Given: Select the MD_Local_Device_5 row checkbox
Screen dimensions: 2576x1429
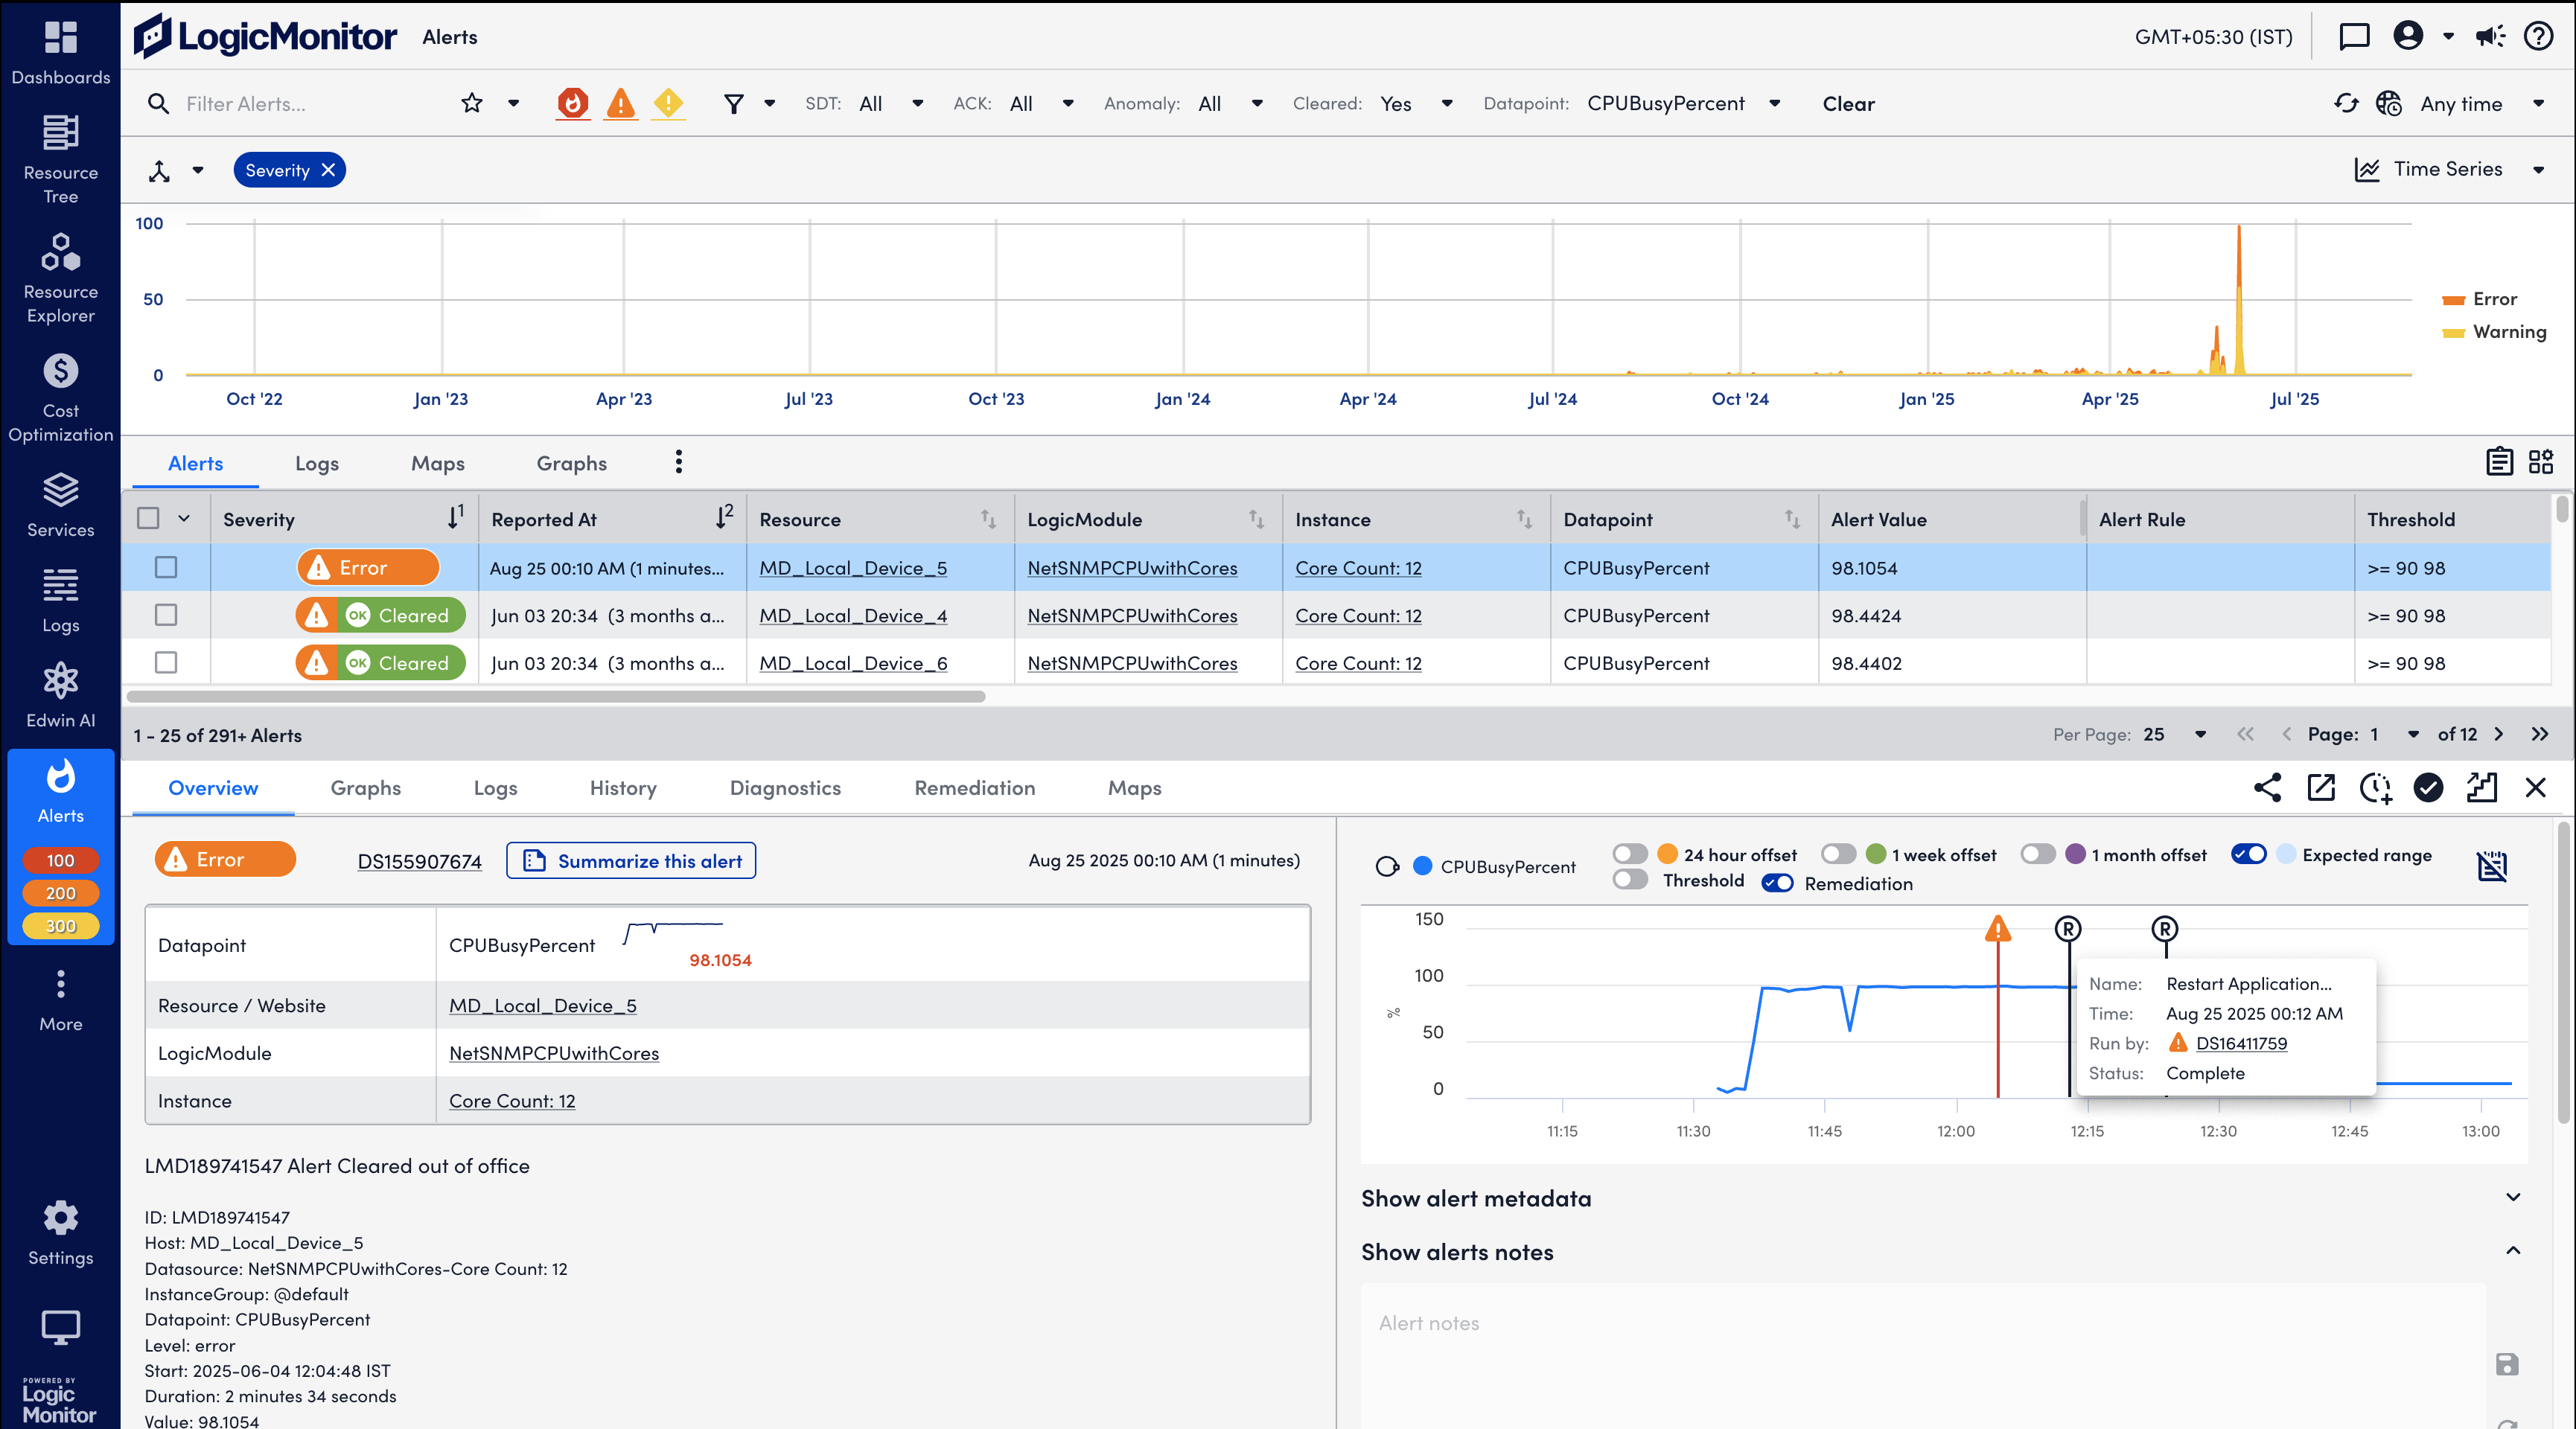Looking at the screenshot, I should click(166, 568).
